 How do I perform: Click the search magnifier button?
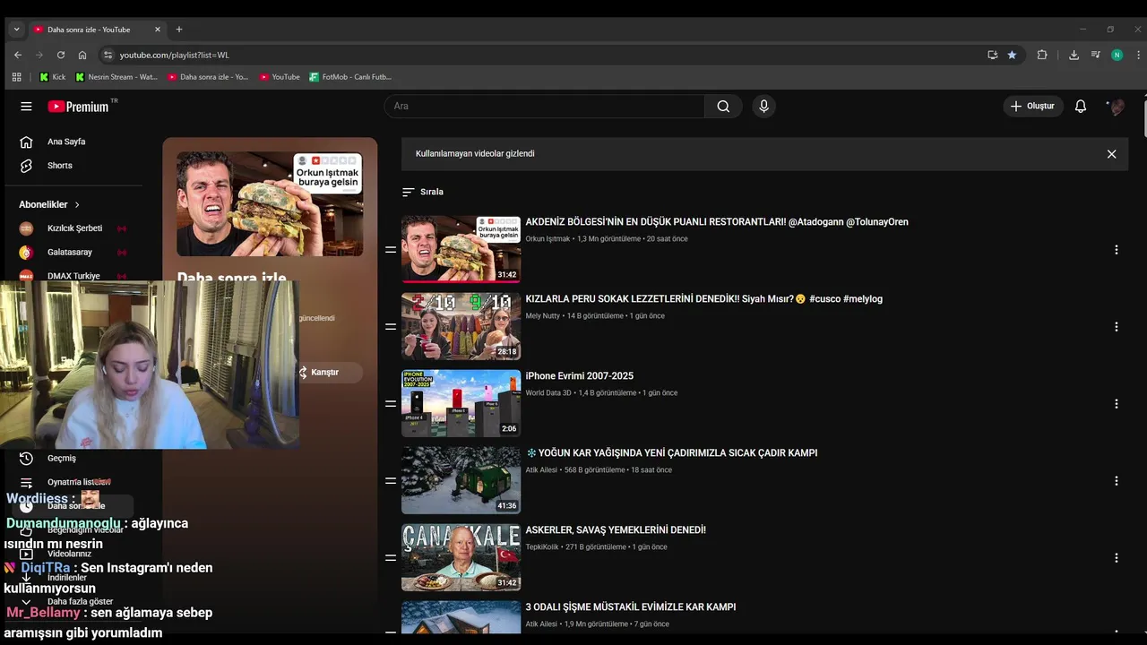723,106
